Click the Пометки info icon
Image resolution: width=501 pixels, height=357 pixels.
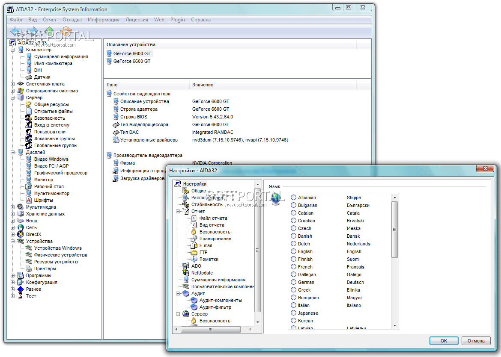194,259
